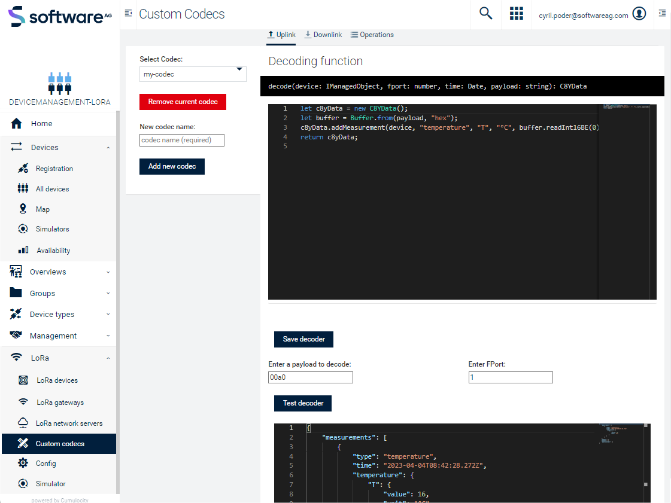Open the All devices menu item
Screen dimensions: 671x503
(x=59, y=188)
